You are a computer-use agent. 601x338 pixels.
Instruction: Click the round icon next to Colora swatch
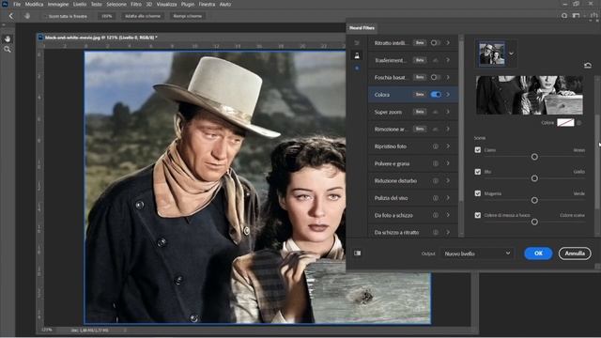point(579,123)
